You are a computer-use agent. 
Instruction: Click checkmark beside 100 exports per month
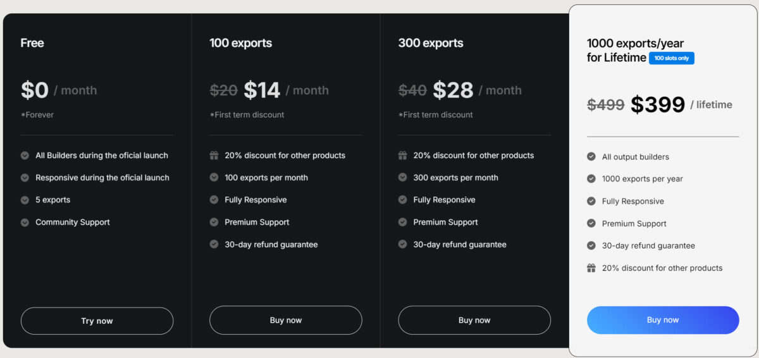point(214,178)
